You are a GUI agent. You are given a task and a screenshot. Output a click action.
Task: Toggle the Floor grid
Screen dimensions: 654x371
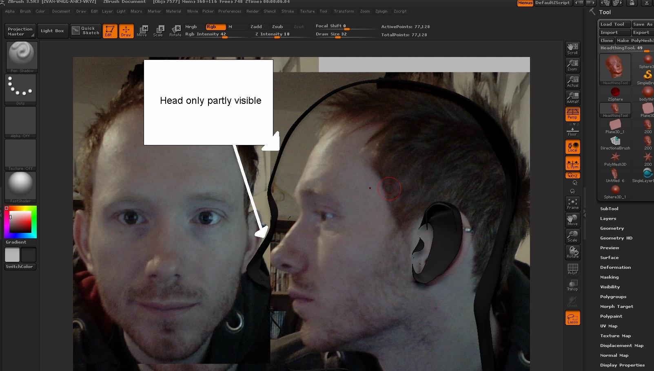tap(572, 130)
